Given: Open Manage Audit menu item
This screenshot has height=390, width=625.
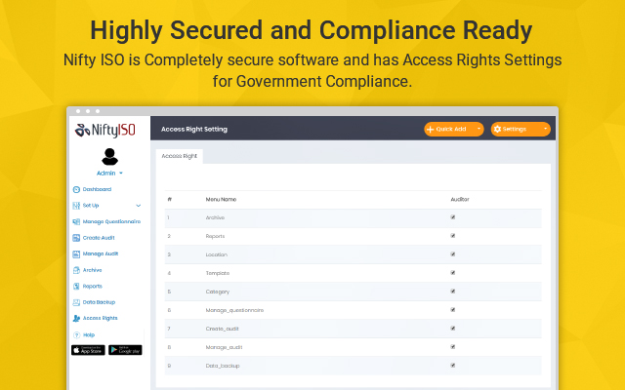Looking at the screenshot, I should (x=101, y=253).
